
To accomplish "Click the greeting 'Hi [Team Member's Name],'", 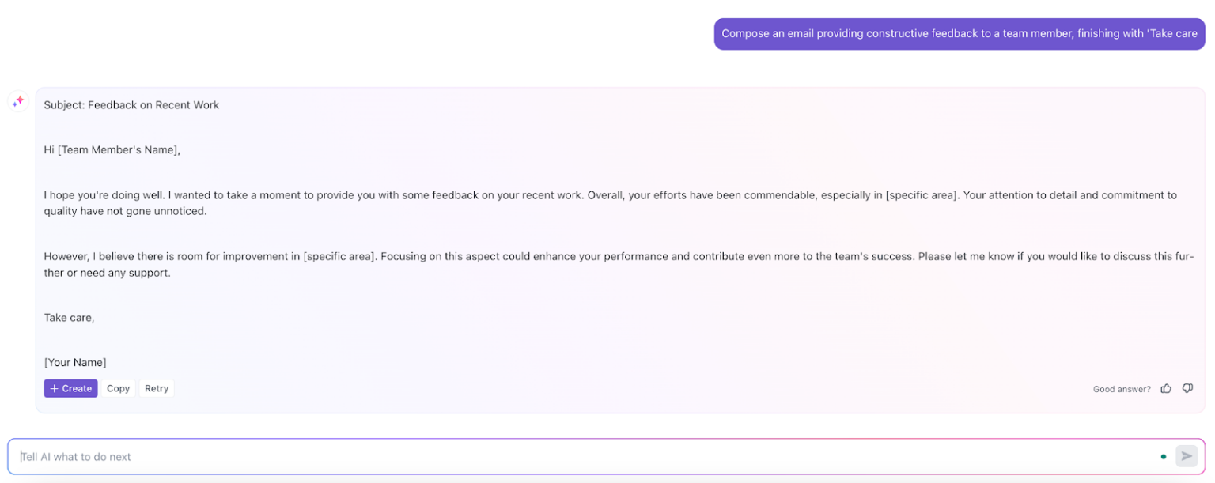I will point(113,149).
